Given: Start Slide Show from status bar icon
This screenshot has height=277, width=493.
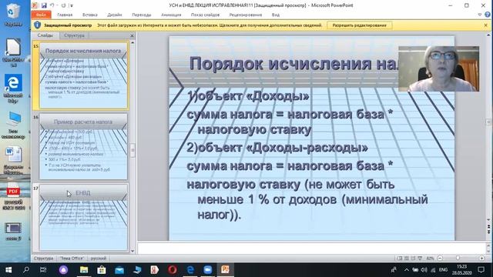Looking at the screenshot, I should click(420, 259).
